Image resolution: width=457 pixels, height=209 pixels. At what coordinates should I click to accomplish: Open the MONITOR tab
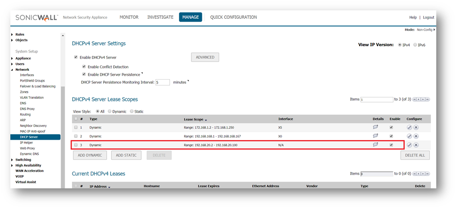pyautogui.click(x=129, y=17)
